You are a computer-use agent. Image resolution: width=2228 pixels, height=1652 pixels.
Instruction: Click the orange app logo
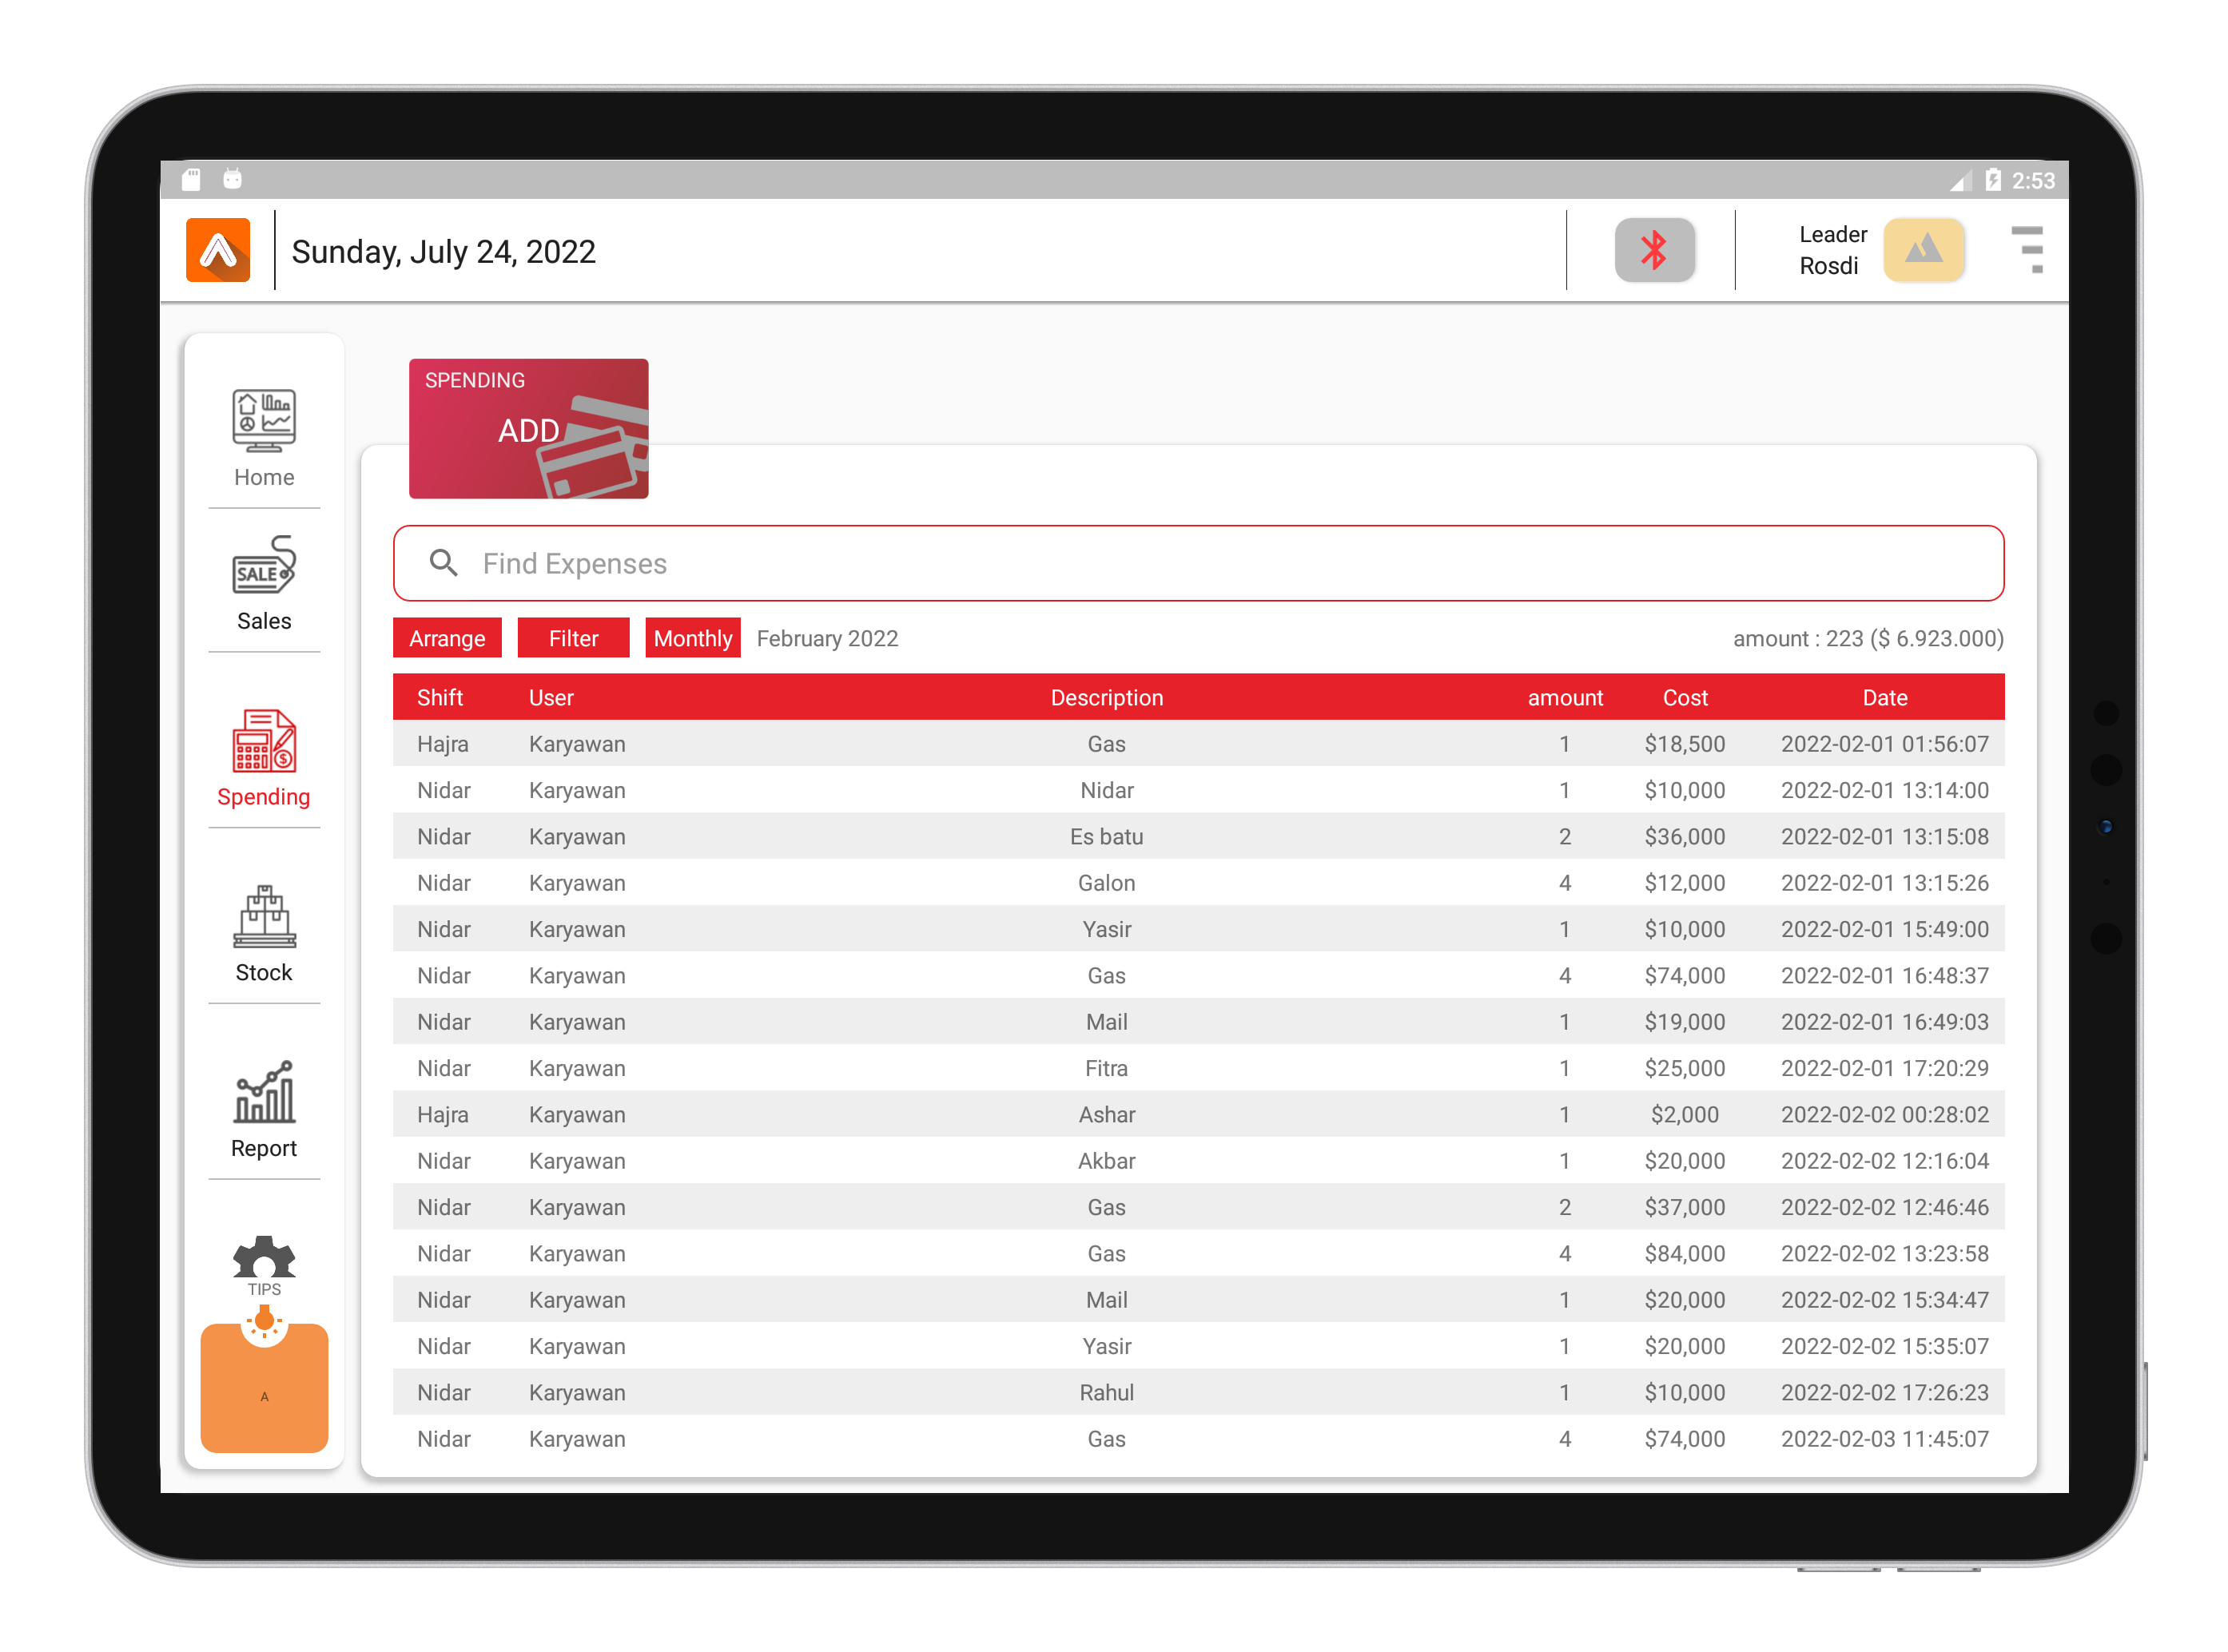(218, 250)
